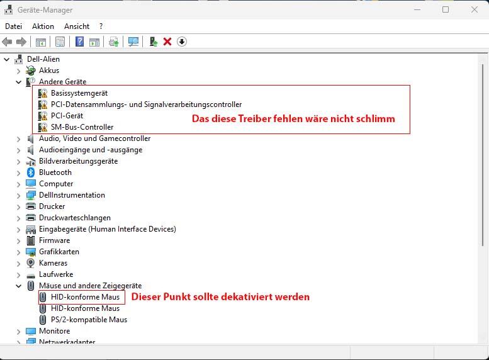Open the Properties toolbar icon

pos(60,42)
